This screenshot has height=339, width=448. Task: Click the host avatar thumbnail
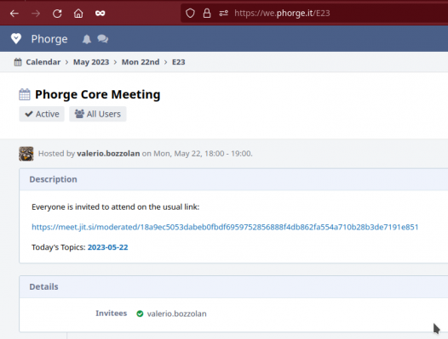click(26, 154)
